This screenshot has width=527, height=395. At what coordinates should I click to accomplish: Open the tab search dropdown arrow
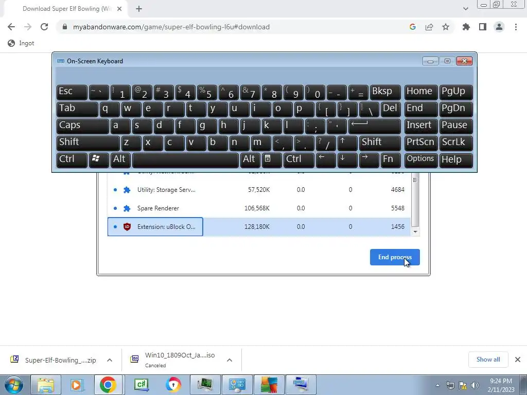pyautogui.click(x=465, y=9)
